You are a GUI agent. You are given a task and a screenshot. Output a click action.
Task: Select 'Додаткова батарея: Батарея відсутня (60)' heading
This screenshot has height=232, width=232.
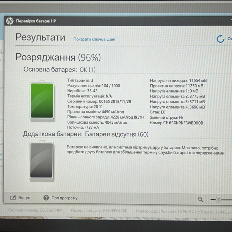tap(86, 134)
